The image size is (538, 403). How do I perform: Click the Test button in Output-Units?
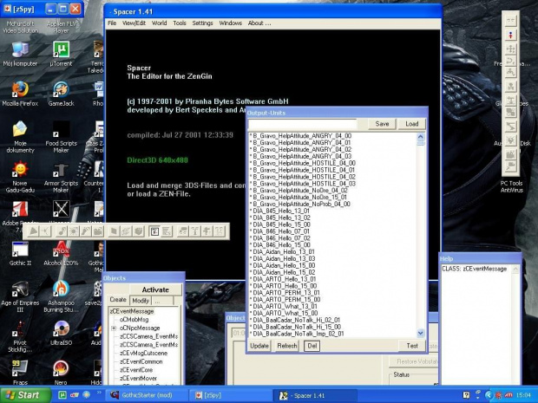pyautogui.click(x=412, y=346)
